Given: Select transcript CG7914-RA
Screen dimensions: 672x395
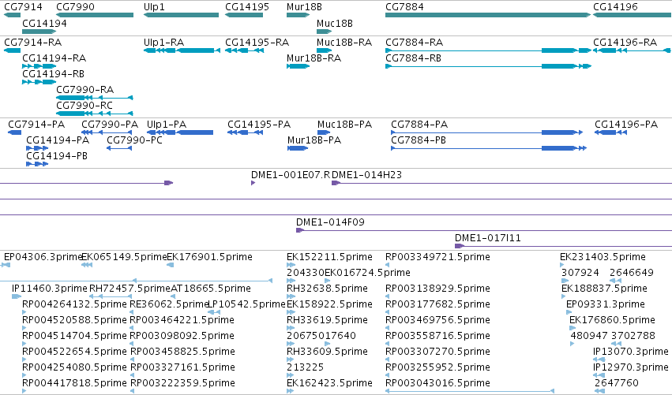Looking at the screenshot, I should click(33, 43).
